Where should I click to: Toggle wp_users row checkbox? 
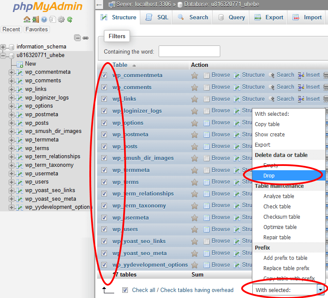click(104, 229)
